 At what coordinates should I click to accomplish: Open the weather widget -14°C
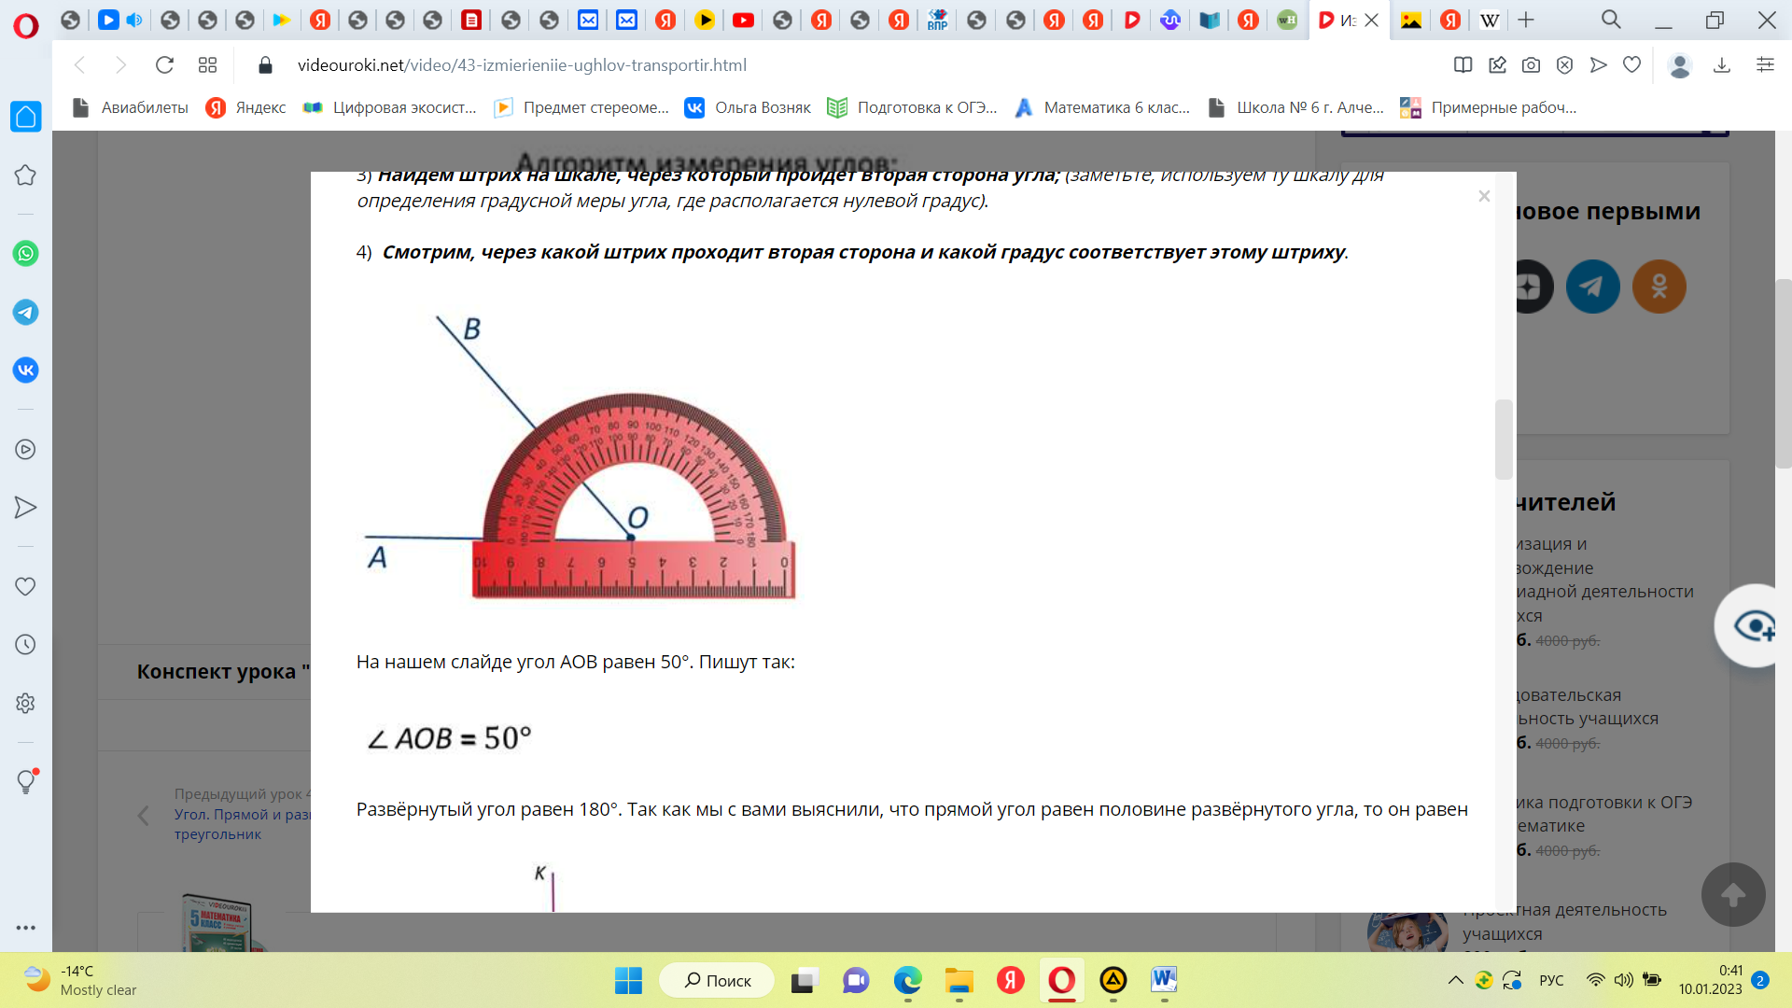pyautogui.click(x=80, y=980)
